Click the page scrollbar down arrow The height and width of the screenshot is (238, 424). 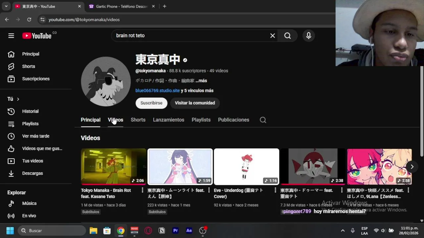pyautogui.click(x=422, y=221)
